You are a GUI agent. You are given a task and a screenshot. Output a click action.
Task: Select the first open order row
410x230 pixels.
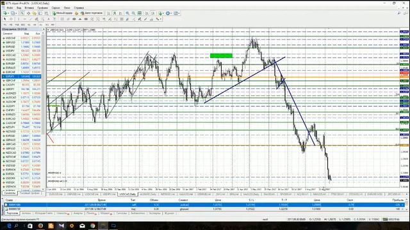click(x=205, y=204)
